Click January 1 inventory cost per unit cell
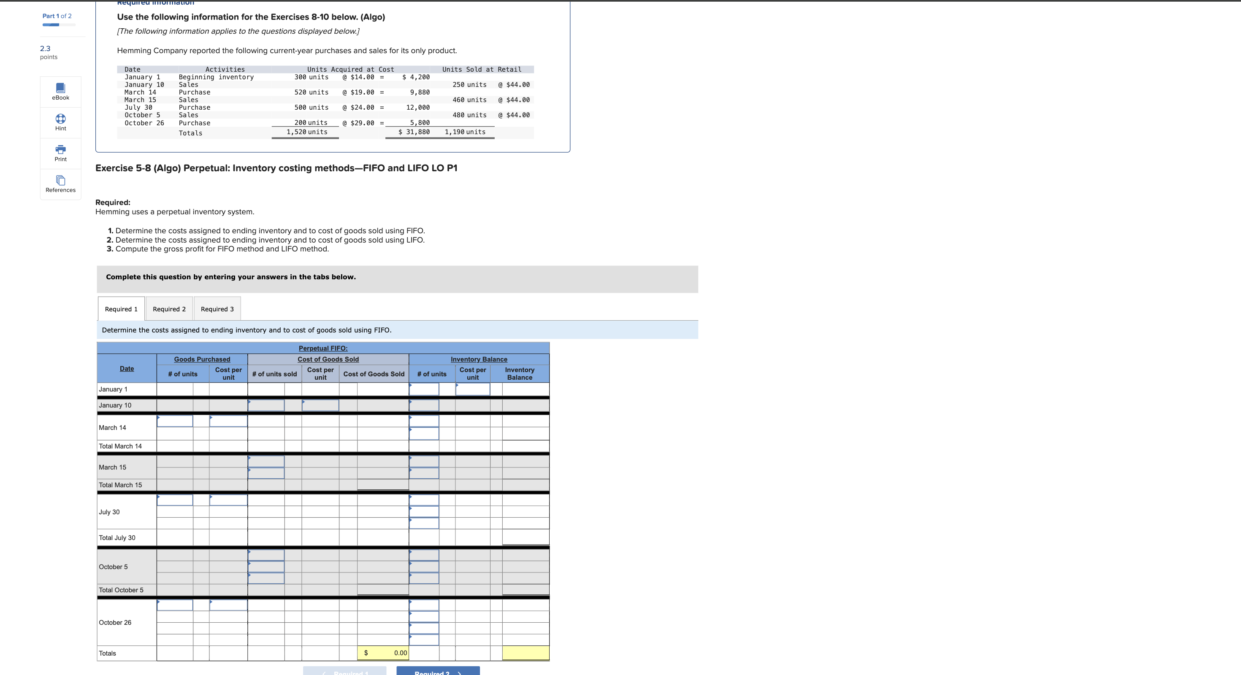The height and width of the screenshot is (675, 1241). [x=473, y=389]
